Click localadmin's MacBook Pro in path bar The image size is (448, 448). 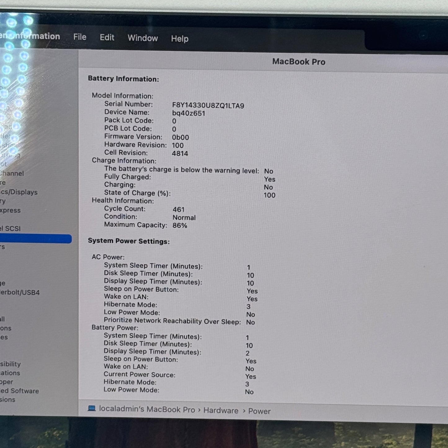click(147, 409)
